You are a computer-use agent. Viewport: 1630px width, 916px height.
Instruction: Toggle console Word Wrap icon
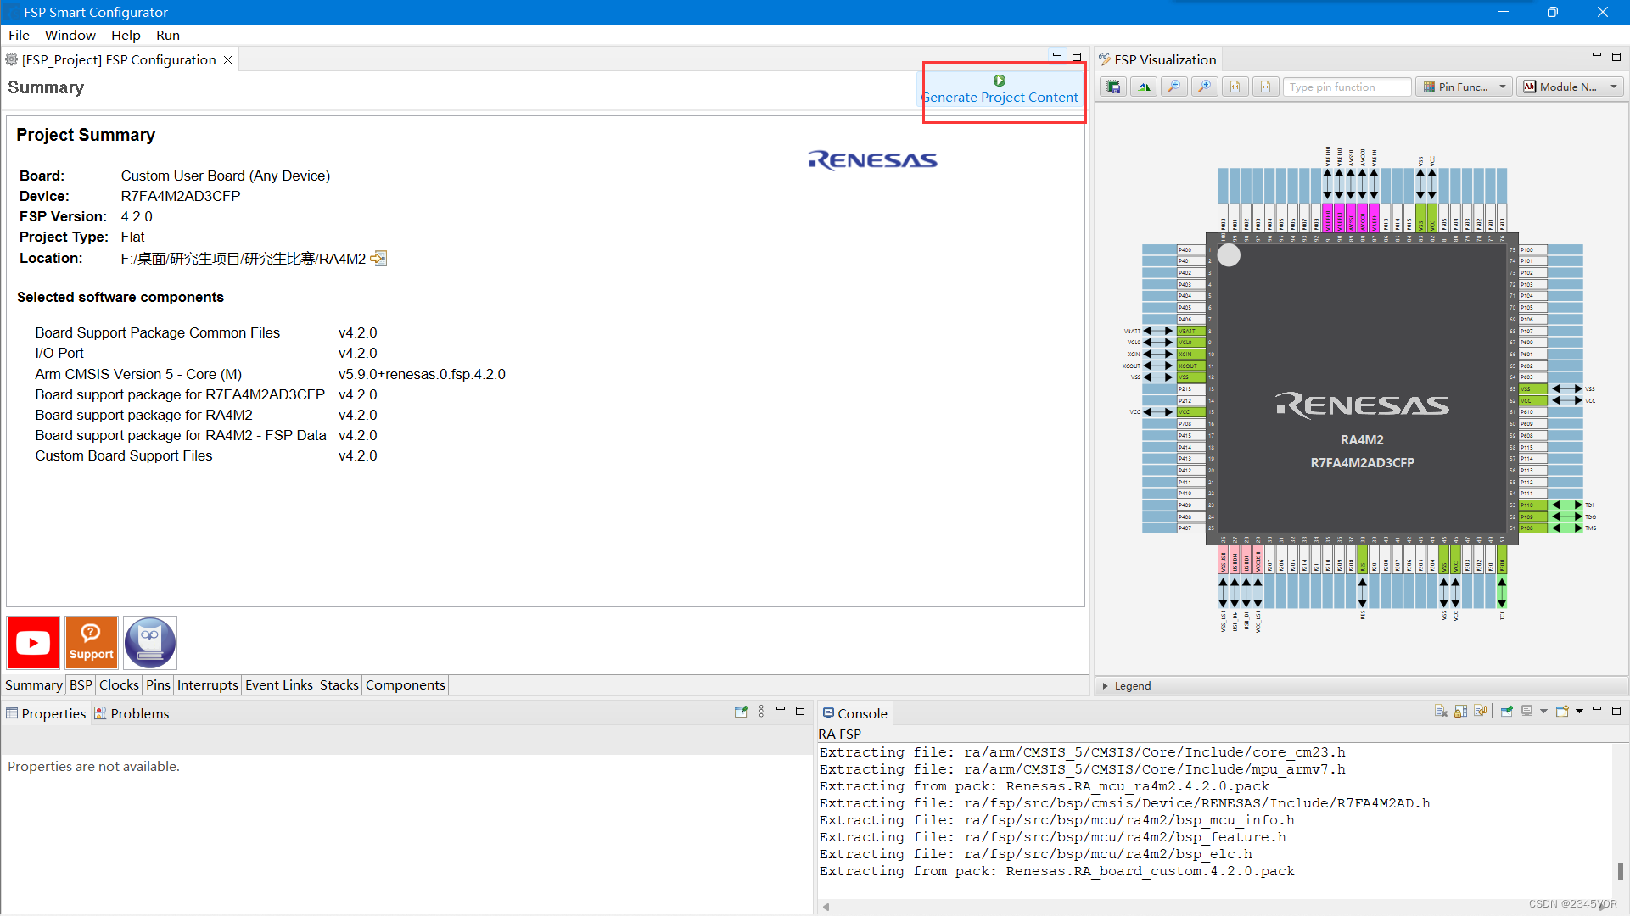click(x=1481, y=711)
